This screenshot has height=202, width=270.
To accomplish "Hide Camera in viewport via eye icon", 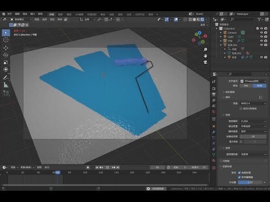I will tap(262, 33).
